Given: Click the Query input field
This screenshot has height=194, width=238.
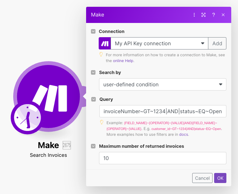Looking at the screenshot, I should click(x=163, y=111).
